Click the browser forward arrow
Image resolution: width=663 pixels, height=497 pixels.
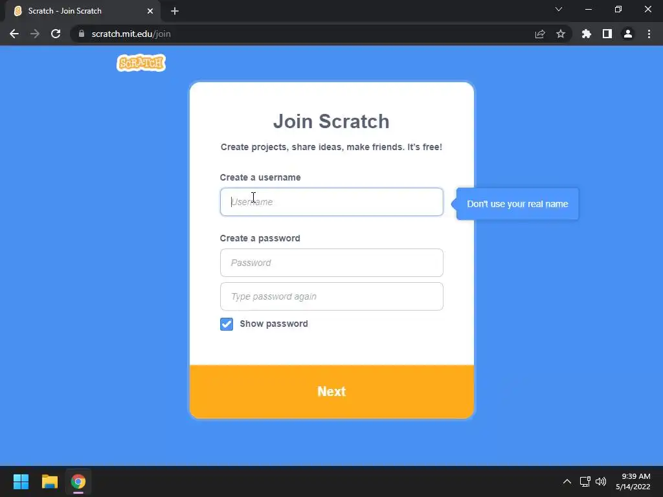[35, 34]
